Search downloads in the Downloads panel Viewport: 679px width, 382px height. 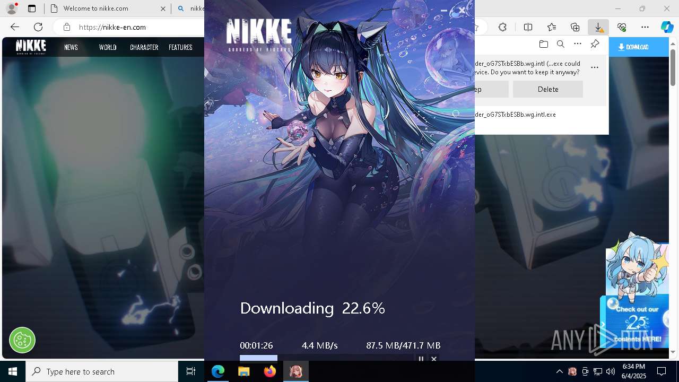point(560,44)
